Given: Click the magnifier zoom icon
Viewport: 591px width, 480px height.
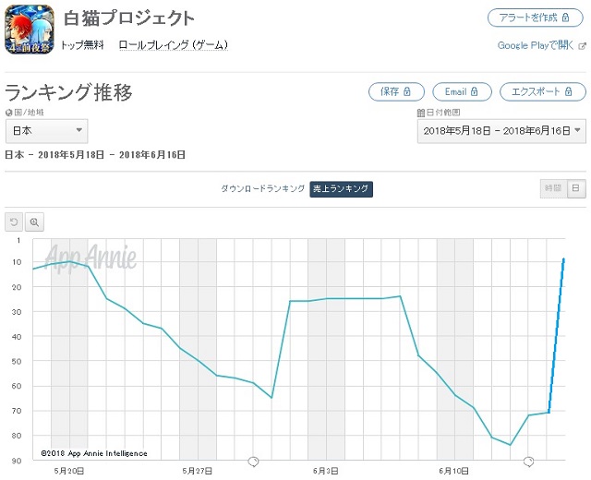Looking at the screenshot, I should [35, 222].
